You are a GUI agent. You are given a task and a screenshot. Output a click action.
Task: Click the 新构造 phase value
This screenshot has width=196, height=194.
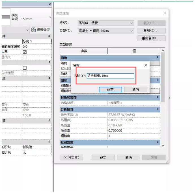(37, 147)
